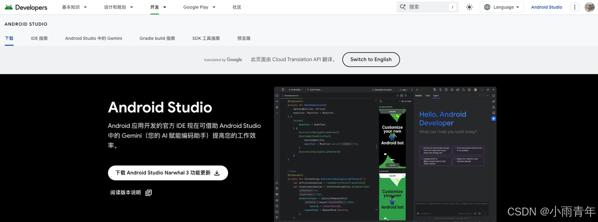Click the ANDROID STUDIO section heading
This screenshot has width=598, height=222.
pos(26,24)
